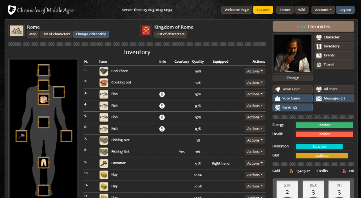Open the Forum page
The width and height of the screenshot is (361, 198).
285,10
